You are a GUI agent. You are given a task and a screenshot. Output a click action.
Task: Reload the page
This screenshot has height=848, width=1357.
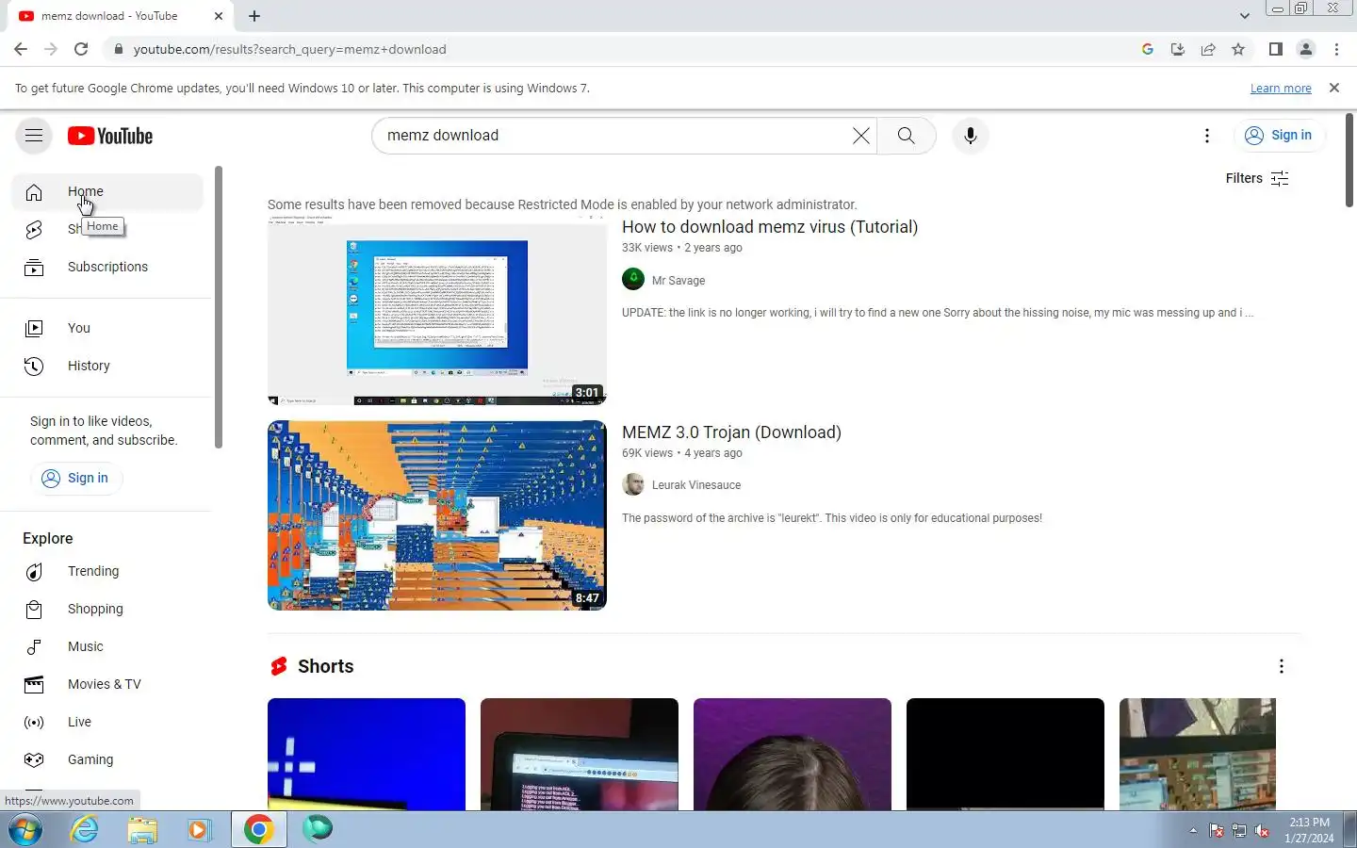coord(81,49)
